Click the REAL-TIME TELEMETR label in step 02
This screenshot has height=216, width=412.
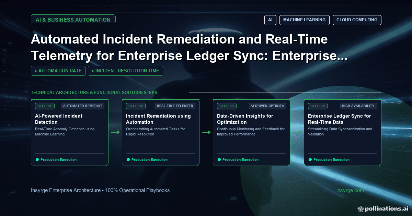tap(175, 106)
